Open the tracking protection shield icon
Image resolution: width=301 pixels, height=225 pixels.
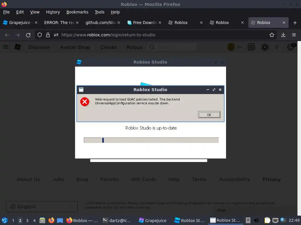(x=40, y=35)
